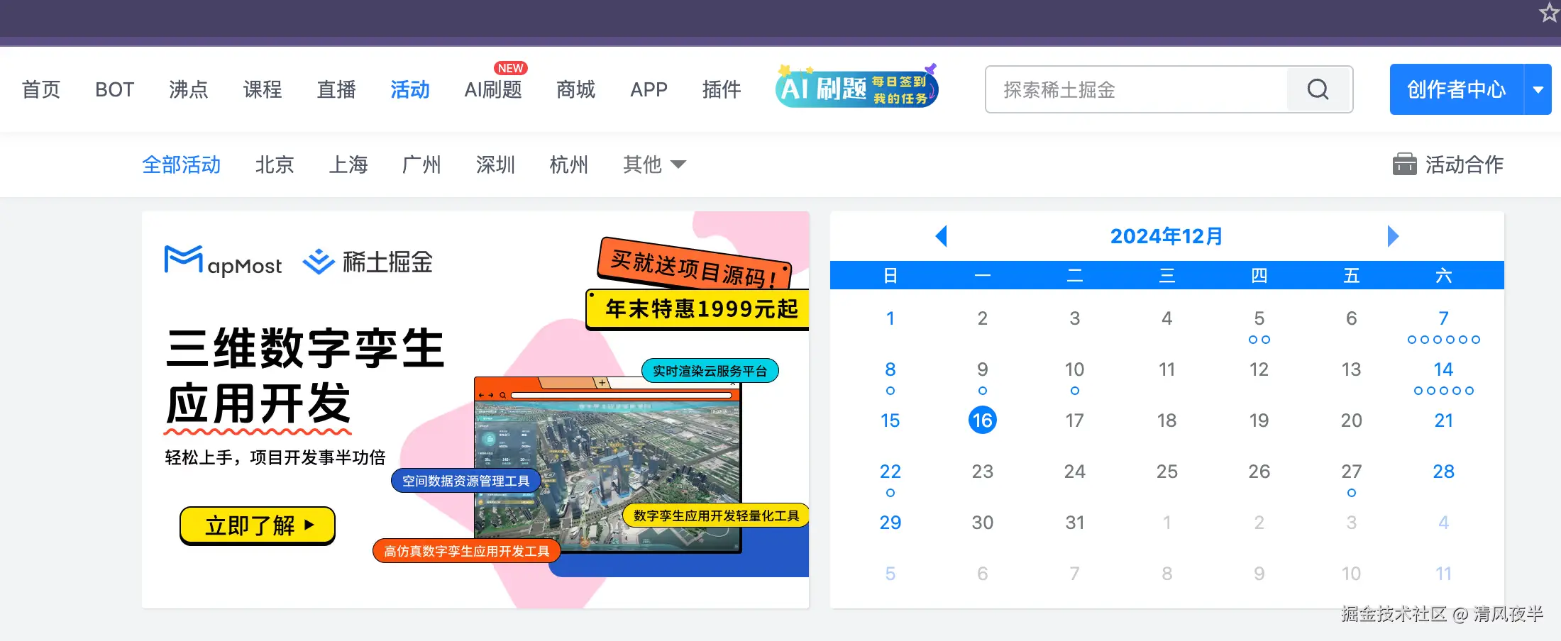
Task: Select calendar date 23
Action: point(982,472)
